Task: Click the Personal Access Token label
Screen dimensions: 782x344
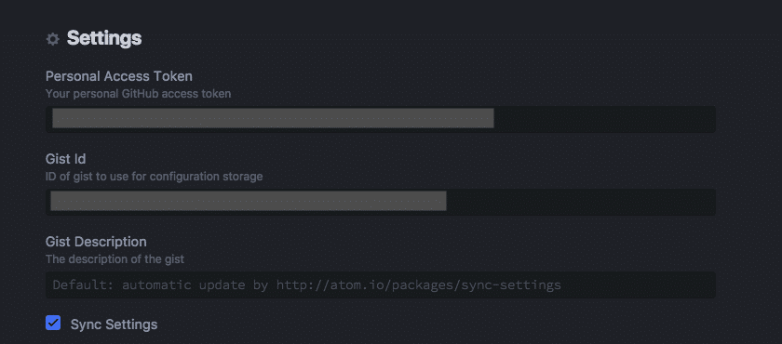Action: point(119,76)
